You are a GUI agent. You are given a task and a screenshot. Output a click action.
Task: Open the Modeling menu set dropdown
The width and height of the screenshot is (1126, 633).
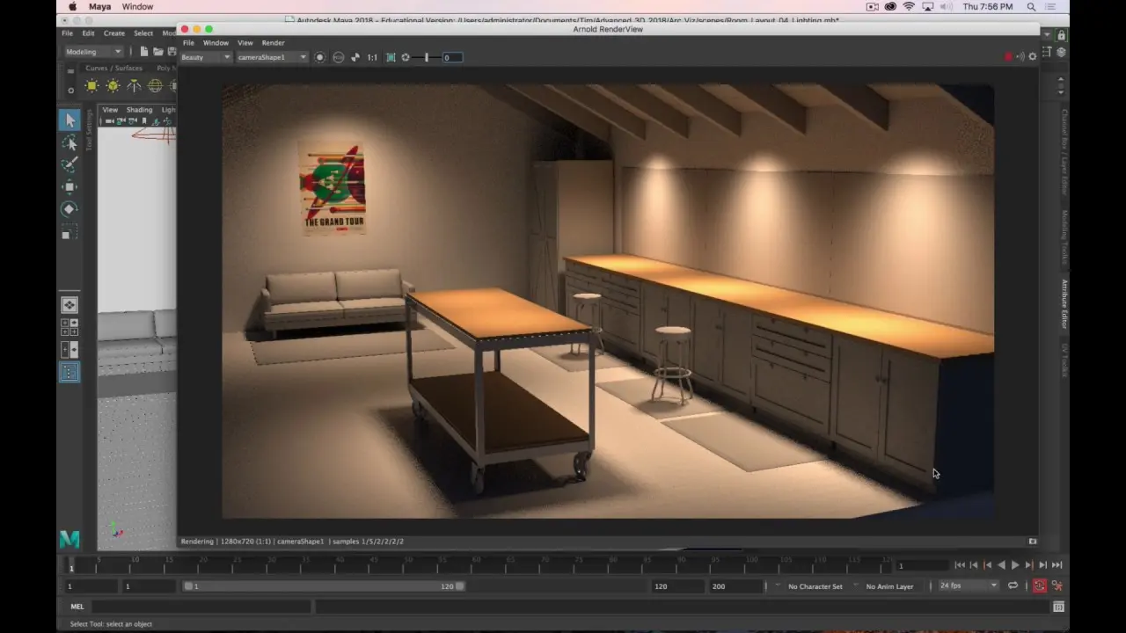pyautogui.click(x=93, y=52)
